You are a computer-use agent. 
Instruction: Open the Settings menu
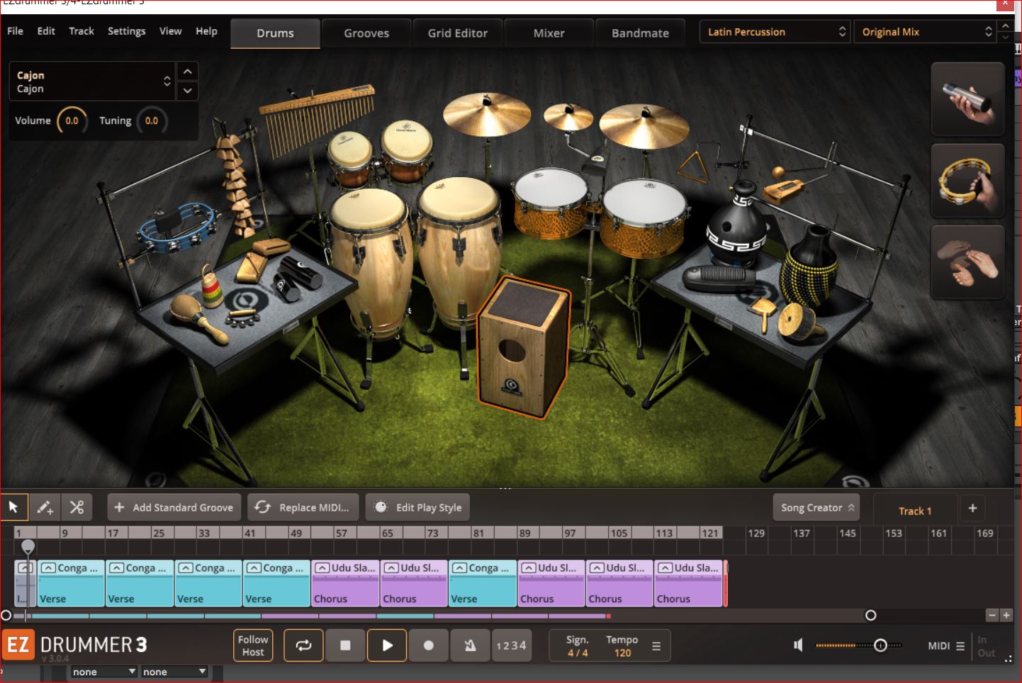(127, 31)
